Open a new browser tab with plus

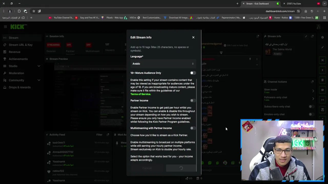point(237,4)
